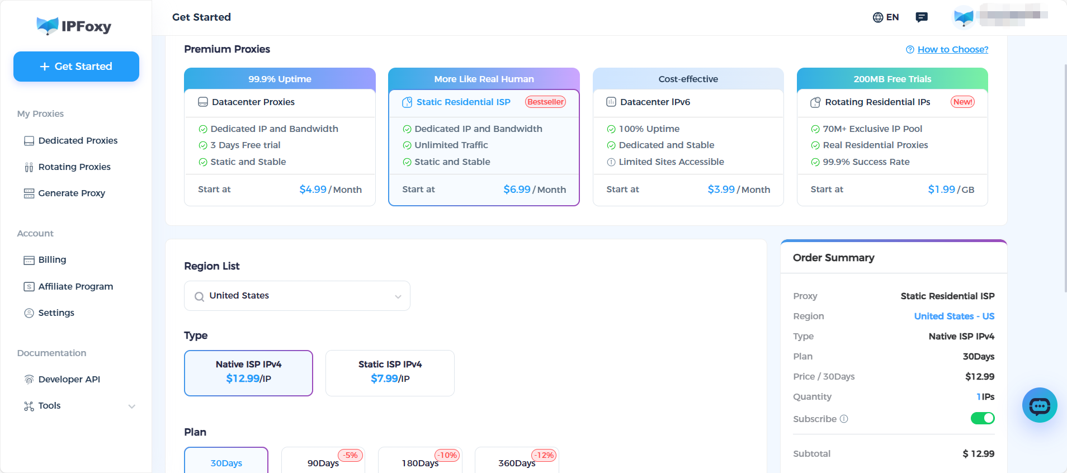The width and height of the screenshot is (1067, 473).
Task: Select the Rotating Residential IPs card
Action: [x=892, y=137]
